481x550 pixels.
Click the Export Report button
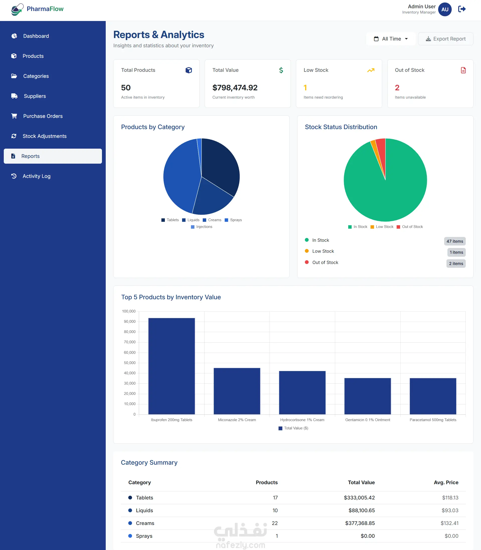pyautogui.click(x=446, y=39)
